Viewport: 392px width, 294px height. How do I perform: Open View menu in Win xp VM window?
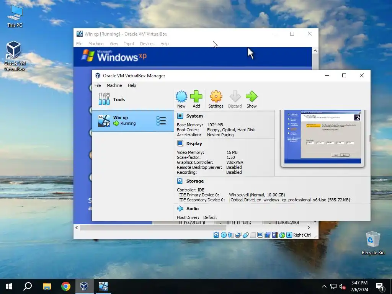click(x=114, y=44)
